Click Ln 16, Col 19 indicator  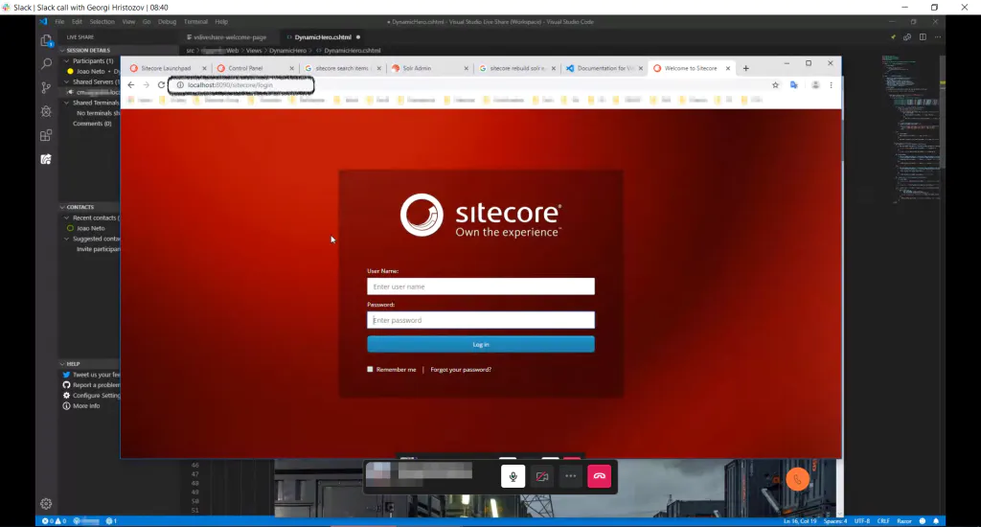click(800, 520)
